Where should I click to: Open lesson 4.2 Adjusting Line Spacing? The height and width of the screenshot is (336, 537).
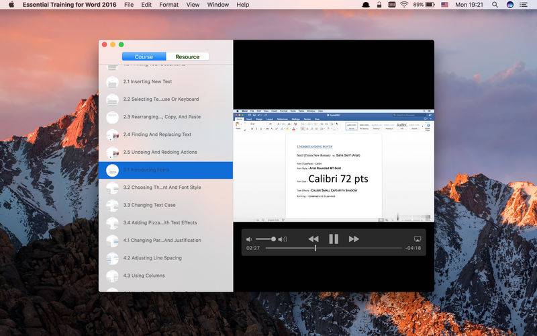[x=166, y=258]
